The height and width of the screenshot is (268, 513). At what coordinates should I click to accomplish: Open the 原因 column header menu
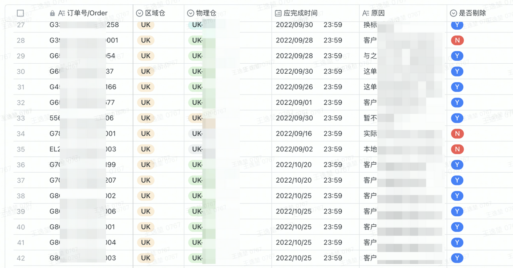point(378,13)
